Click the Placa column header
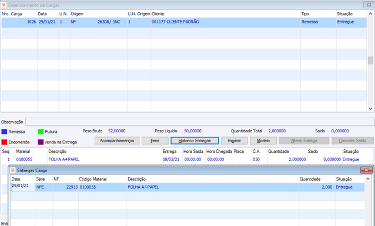The width and height of the screenshot is (375, 226). click(239, 151)
